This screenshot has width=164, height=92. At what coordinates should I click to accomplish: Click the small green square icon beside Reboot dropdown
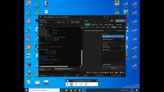112,21
